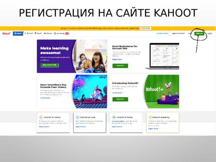Image resolution: width=216 pixels, height=162 pixels.
Task: Click Learn more in Kahoot! at work
Action: [81, 127]
